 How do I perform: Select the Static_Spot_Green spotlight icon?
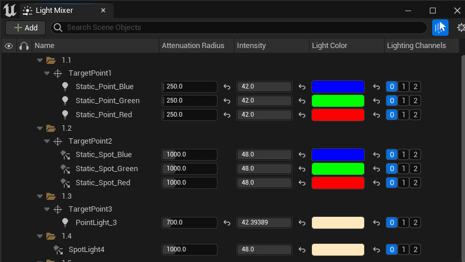[x=65, y=169]
